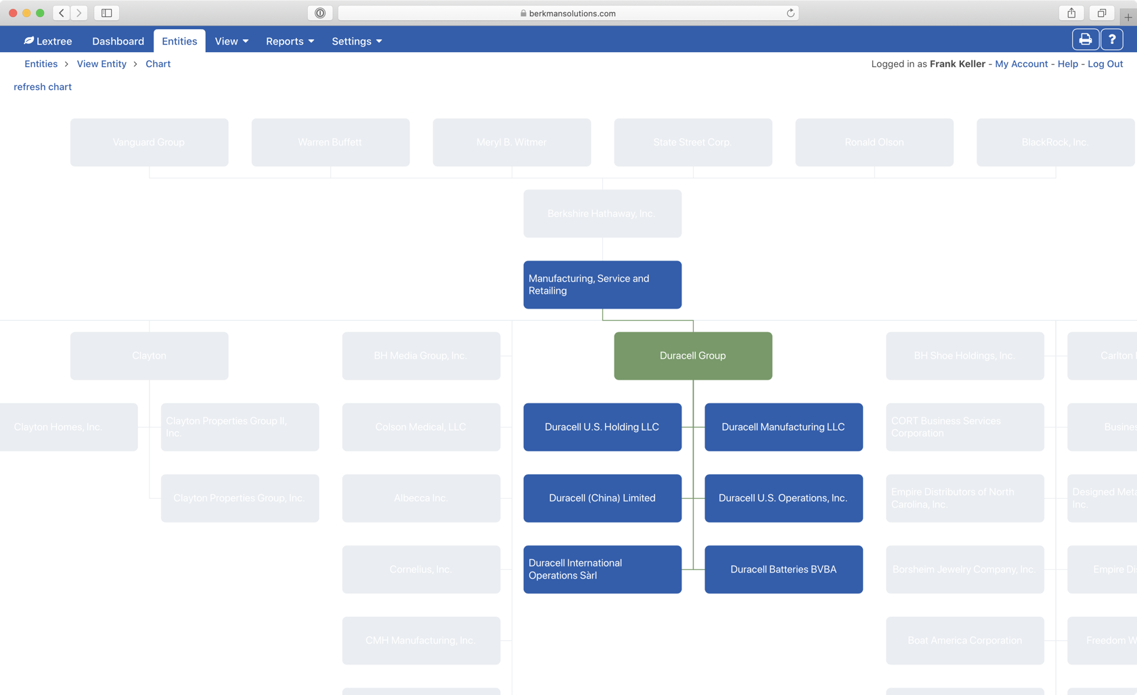This screenshot has width=1137, height=695.
Task: Go forward with the browser forward arrow
Action: [79, 13]
